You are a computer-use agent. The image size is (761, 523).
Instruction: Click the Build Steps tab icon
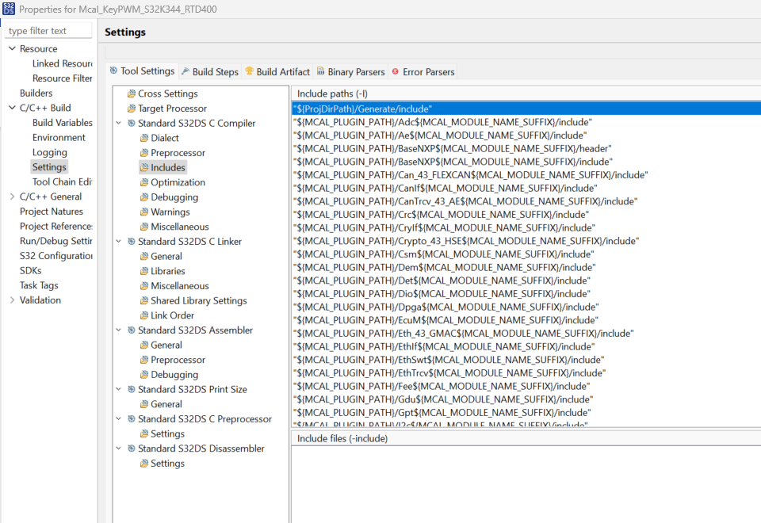185,72
